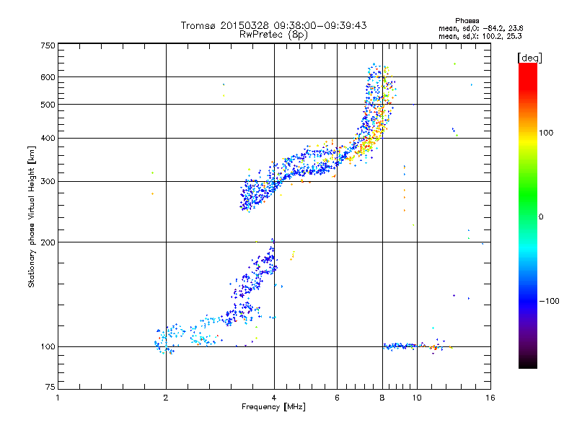Viewport: 577px width, 433px height.
Task: Click the y-axis tick label '200'
Action: click(48, 242)
